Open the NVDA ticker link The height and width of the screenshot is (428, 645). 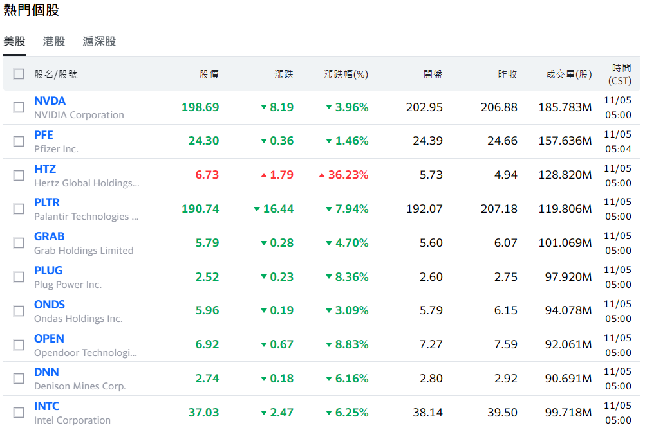[x=50, y=101]
